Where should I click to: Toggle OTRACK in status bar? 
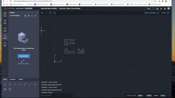click(x=149, y=96)
